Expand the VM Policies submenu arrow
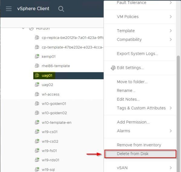Screen dimensions: 181x172 coord(171,17)
